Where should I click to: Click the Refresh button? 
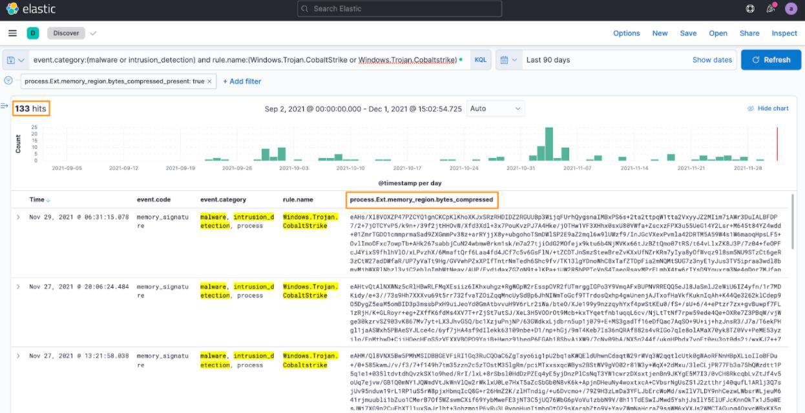[x=770, y=60]
